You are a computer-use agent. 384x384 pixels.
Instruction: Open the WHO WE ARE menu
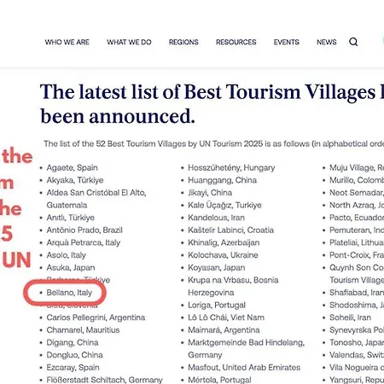coord(67,42)
